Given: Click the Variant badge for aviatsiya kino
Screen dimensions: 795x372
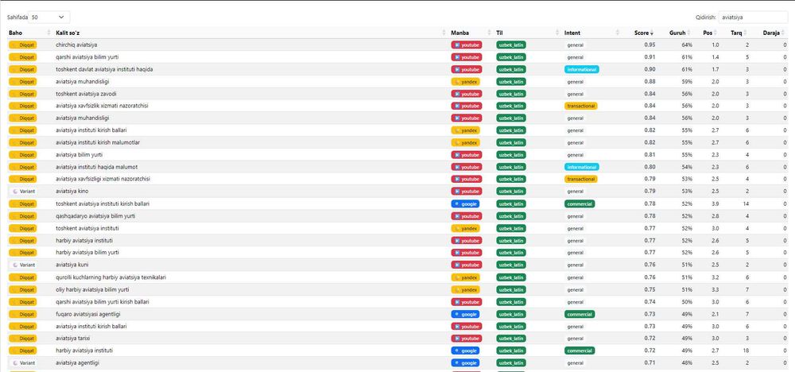Looking at the screenshot, I should 23,191.
